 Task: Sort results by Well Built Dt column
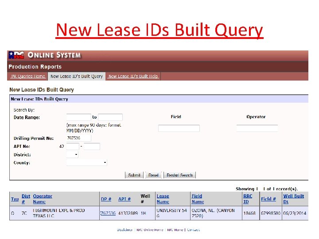click(294, 199)
